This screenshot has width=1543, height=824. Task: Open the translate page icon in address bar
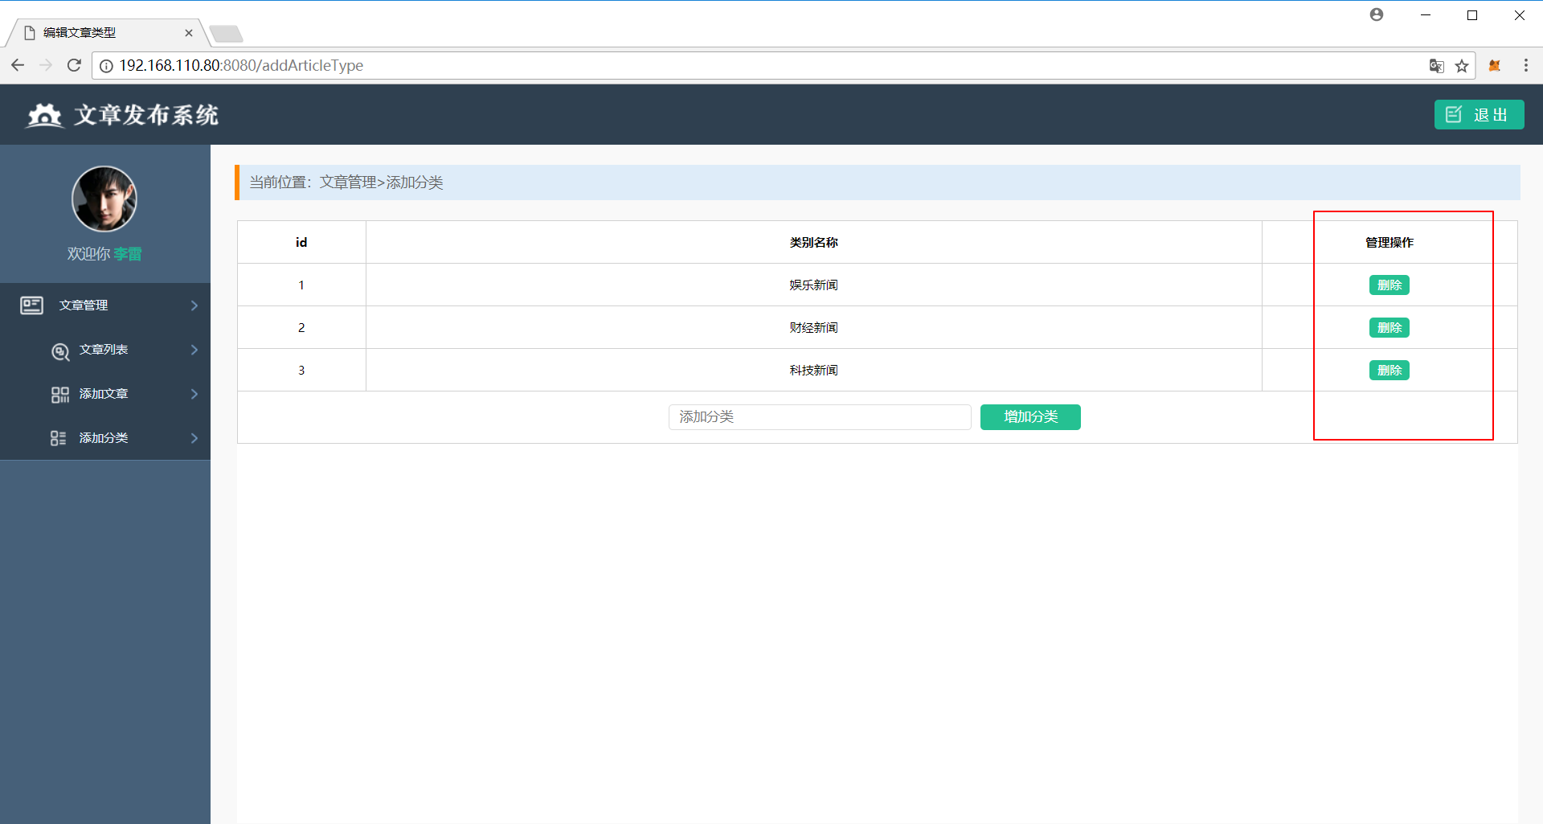pyautogui.click(x=1437, y=66)
